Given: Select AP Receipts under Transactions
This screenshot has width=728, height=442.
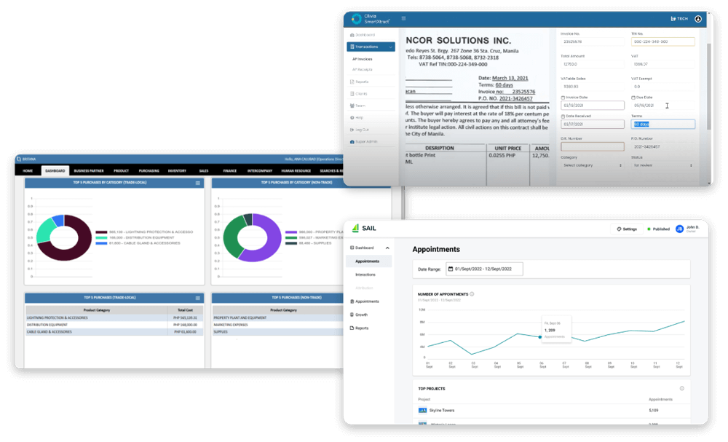Looking at the screenshot, I should (362, 70).
